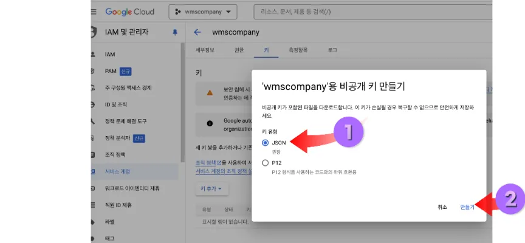Switch to the 로그 tab
The image size is (525, 243).
coord(332,50)
